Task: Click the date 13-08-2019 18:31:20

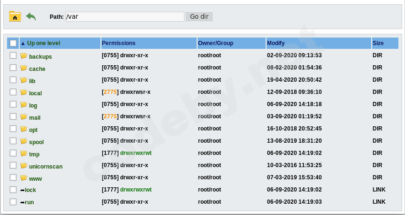Action: pos(294,141)
